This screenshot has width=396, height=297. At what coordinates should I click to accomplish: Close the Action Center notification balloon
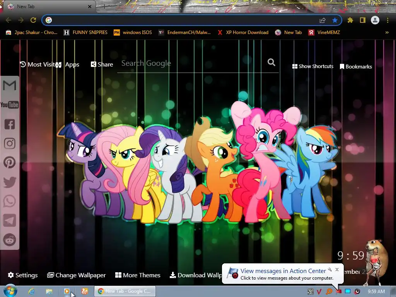(x=337, y=270)
